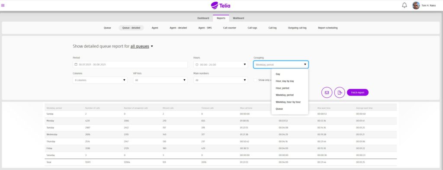This screenshot has height=170, width=443.
Task: Open the Agent - detailed report
Action: click(x=178, y=28)
